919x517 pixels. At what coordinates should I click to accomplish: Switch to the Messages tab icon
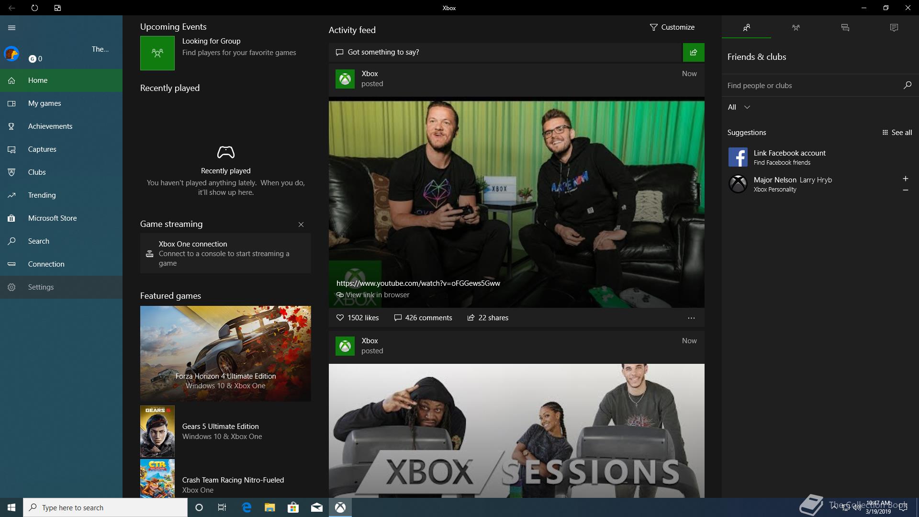[x=845, y=28]
